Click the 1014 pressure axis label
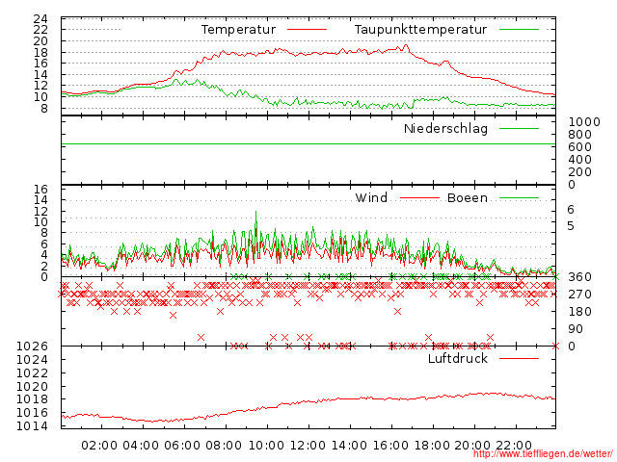The image size is (617, 462). tap(32, 425)
